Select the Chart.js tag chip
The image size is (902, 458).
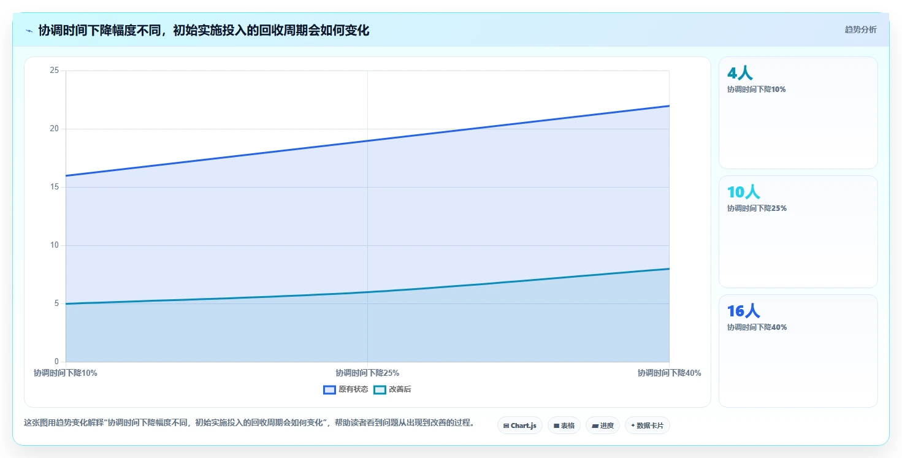(519, 426)
